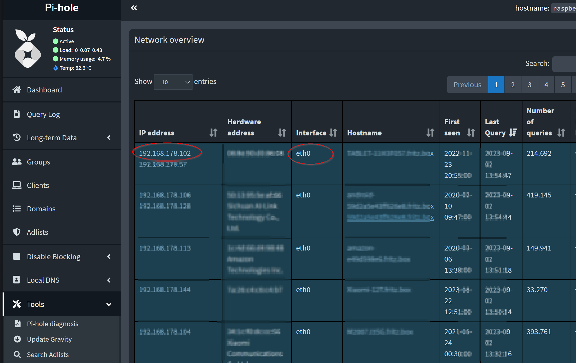Screen dimensions: 576x363
Task: Click the Pi-hole diagnosis file icon
Action: tap(18, 324)
